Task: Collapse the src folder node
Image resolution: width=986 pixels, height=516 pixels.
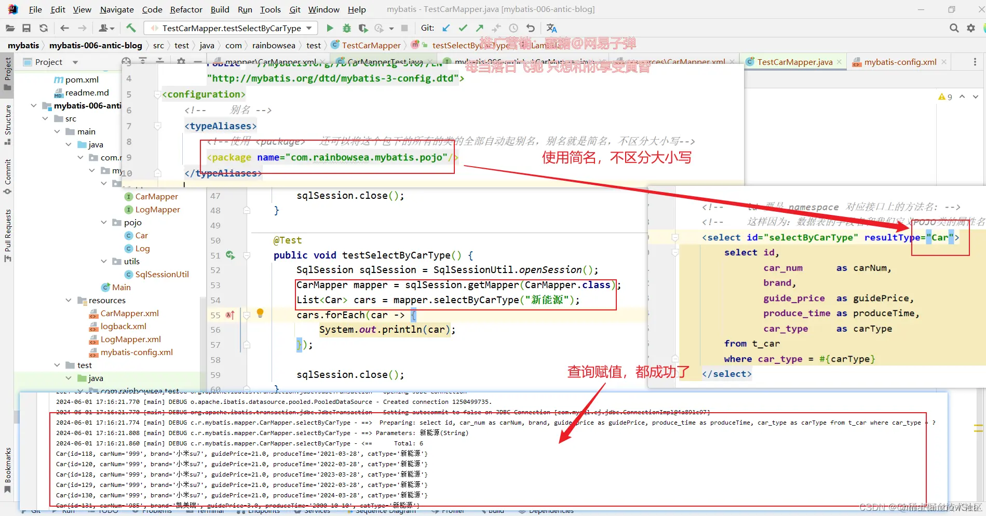Action: click(x=45, y=118)
